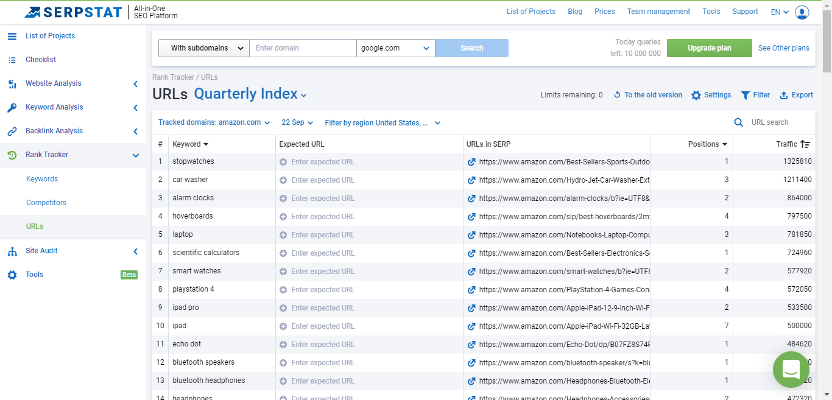Click the URL search input field
This screenshot has height=400, width=832.
click(x=780, y=122)
